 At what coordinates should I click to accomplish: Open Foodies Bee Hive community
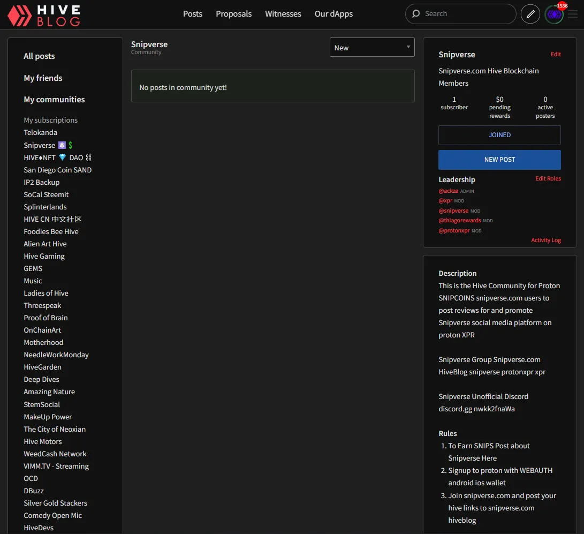point(51,231)
